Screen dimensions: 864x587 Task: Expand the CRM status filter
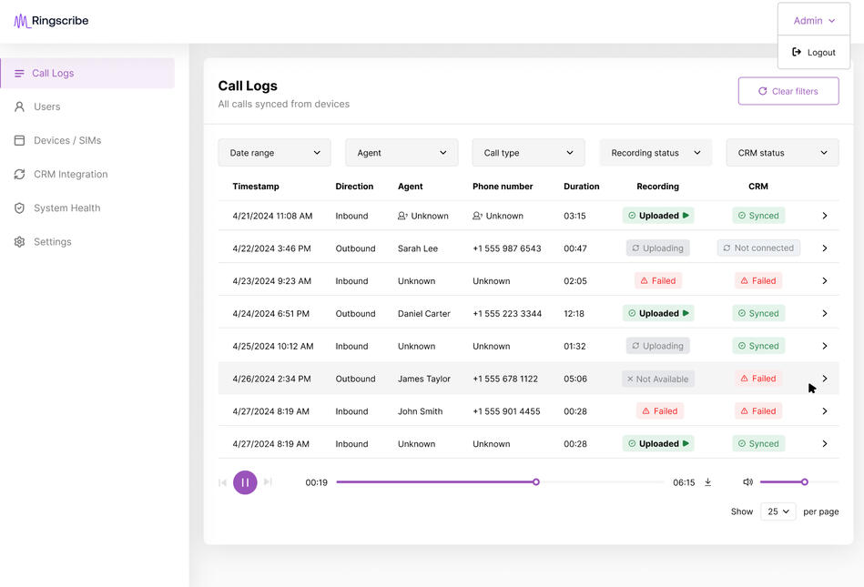tap(781, 153)
